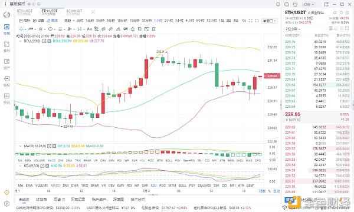The width and height of the screenshot is (354, 212).
Task: Add ETH/USDT to favorites with star icon
Action: [x=341, y=12]
